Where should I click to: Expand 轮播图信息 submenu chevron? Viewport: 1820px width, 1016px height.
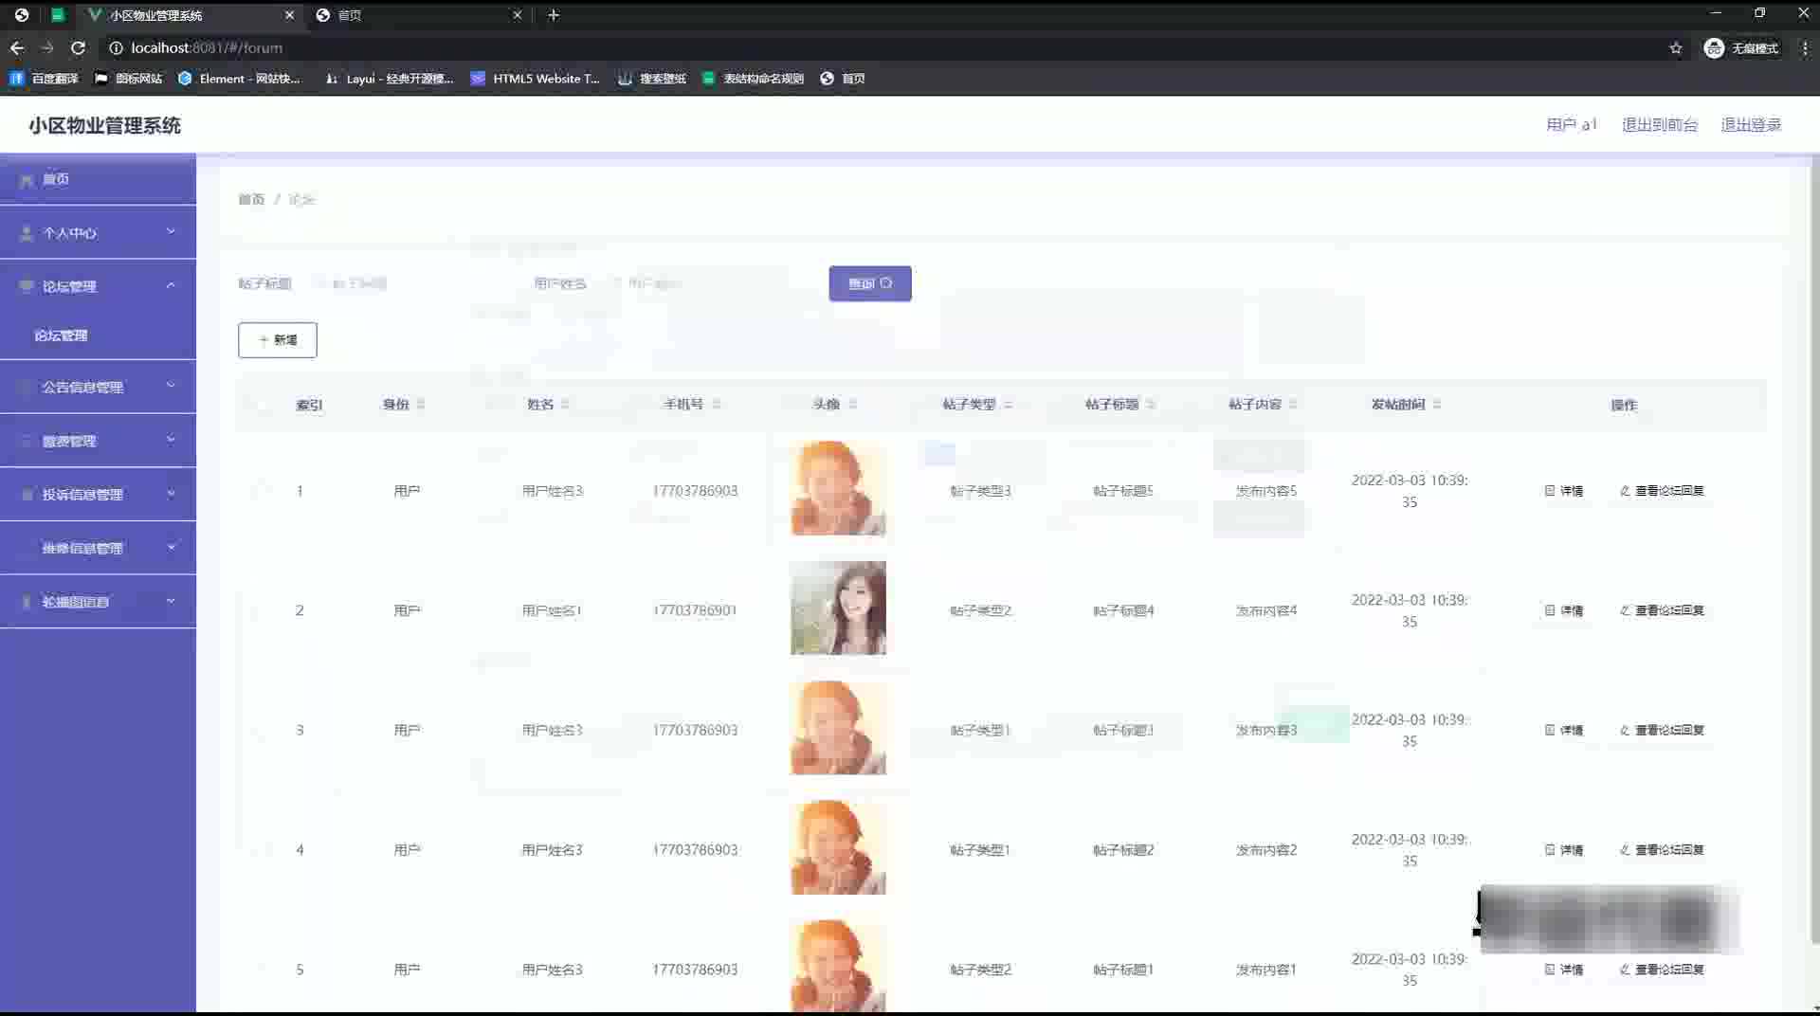click(171, 601)
